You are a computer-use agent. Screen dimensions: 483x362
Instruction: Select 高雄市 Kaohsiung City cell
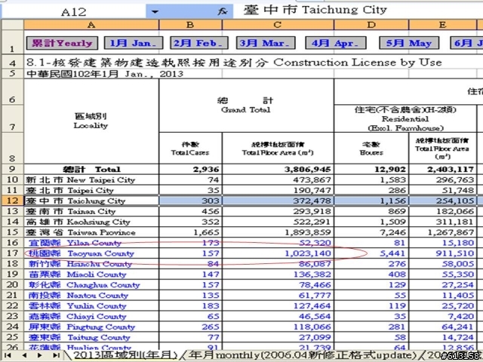(x=91, y=222)
